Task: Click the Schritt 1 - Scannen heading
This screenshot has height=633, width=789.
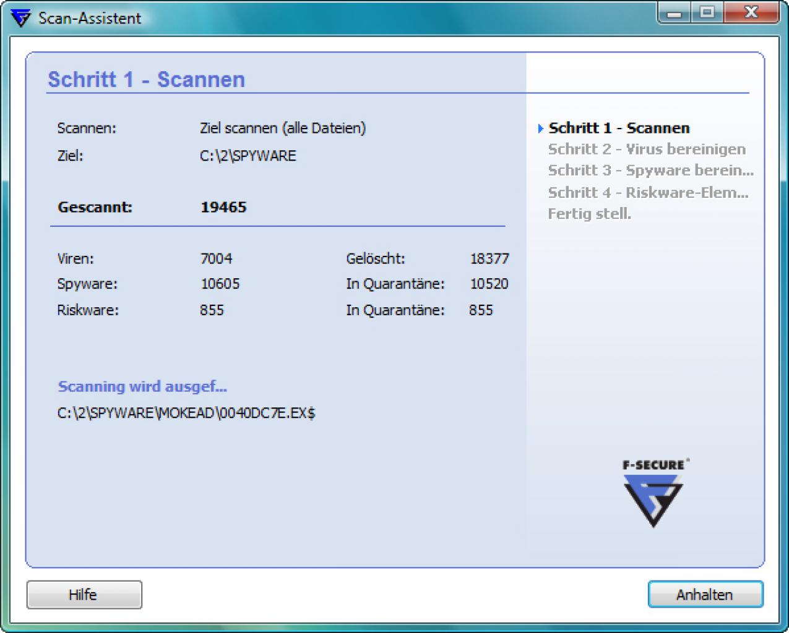Action: 147,79
